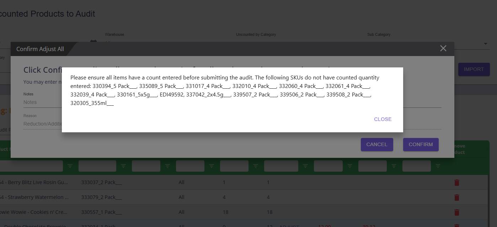
Task: Open the filter icon for the warehouse column
Action: (212, 166)
